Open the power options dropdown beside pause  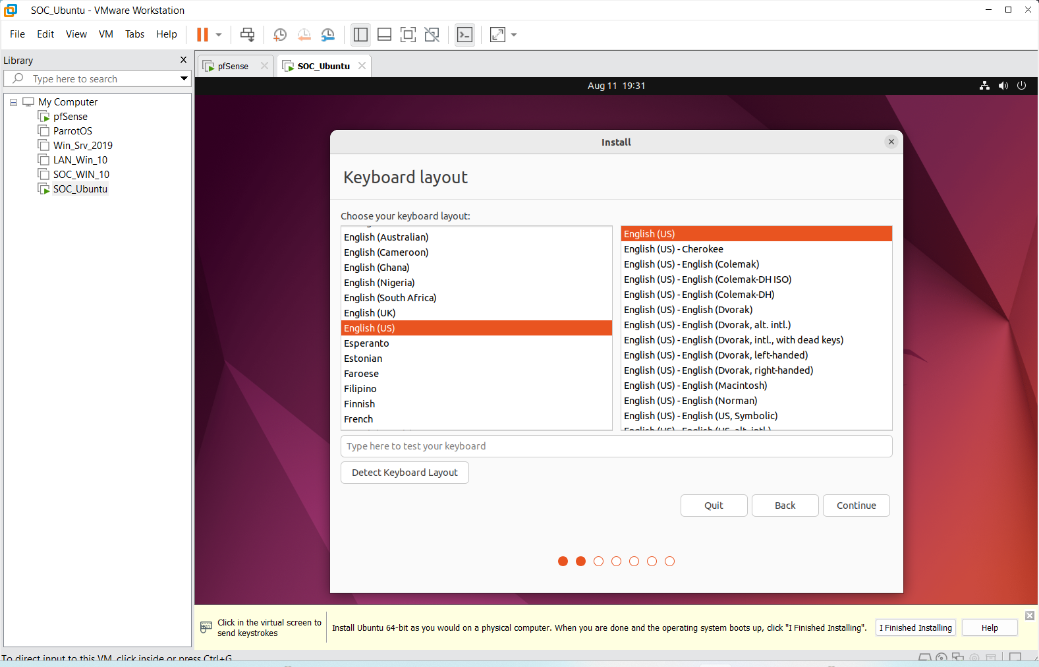pos(219,35)
